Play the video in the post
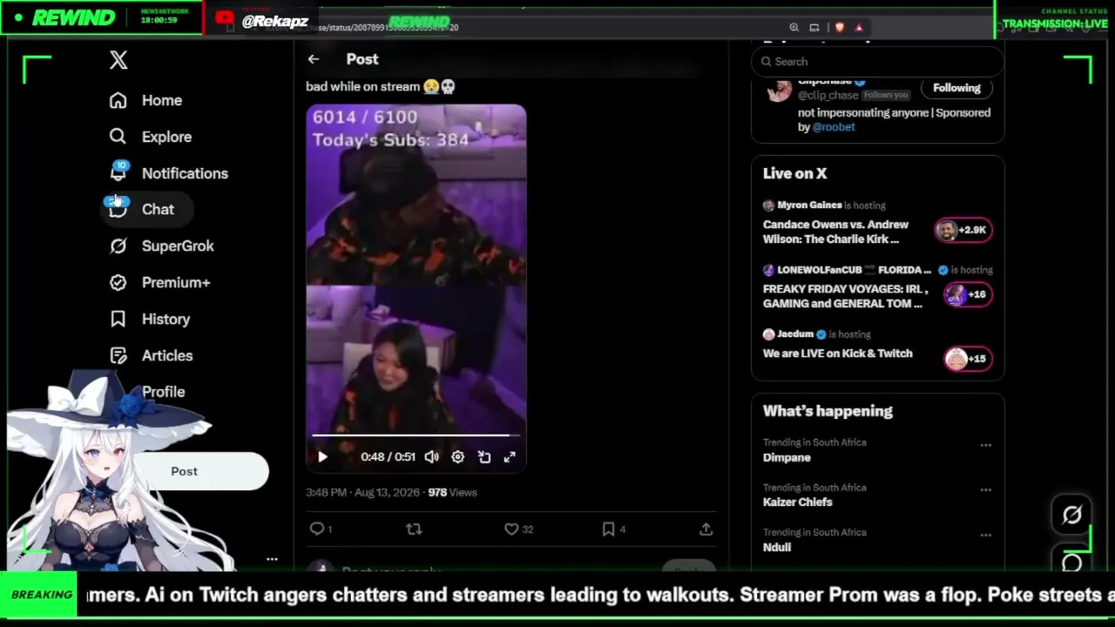1115x627 pixels. [322, 456]
